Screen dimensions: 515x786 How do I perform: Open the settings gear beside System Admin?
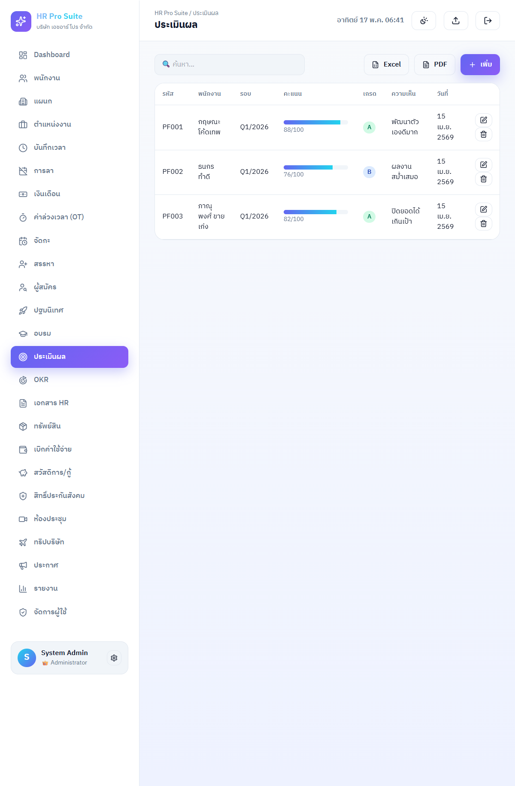pyautogui.click(x=114, y=658)
